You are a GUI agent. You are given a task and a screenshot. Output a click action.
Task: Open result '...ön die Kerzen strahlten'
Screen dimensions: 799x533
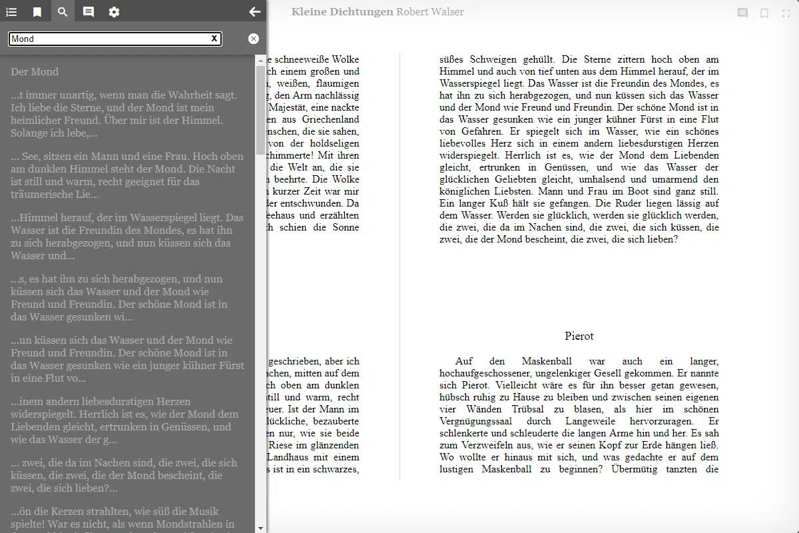tap(127, 518)
